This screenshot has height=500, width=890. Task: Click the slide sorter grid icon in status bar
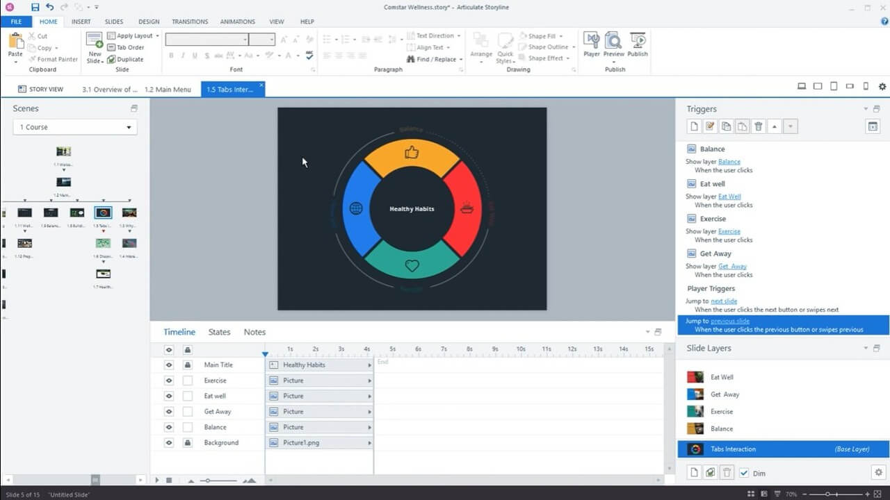[x=752, y=494]
